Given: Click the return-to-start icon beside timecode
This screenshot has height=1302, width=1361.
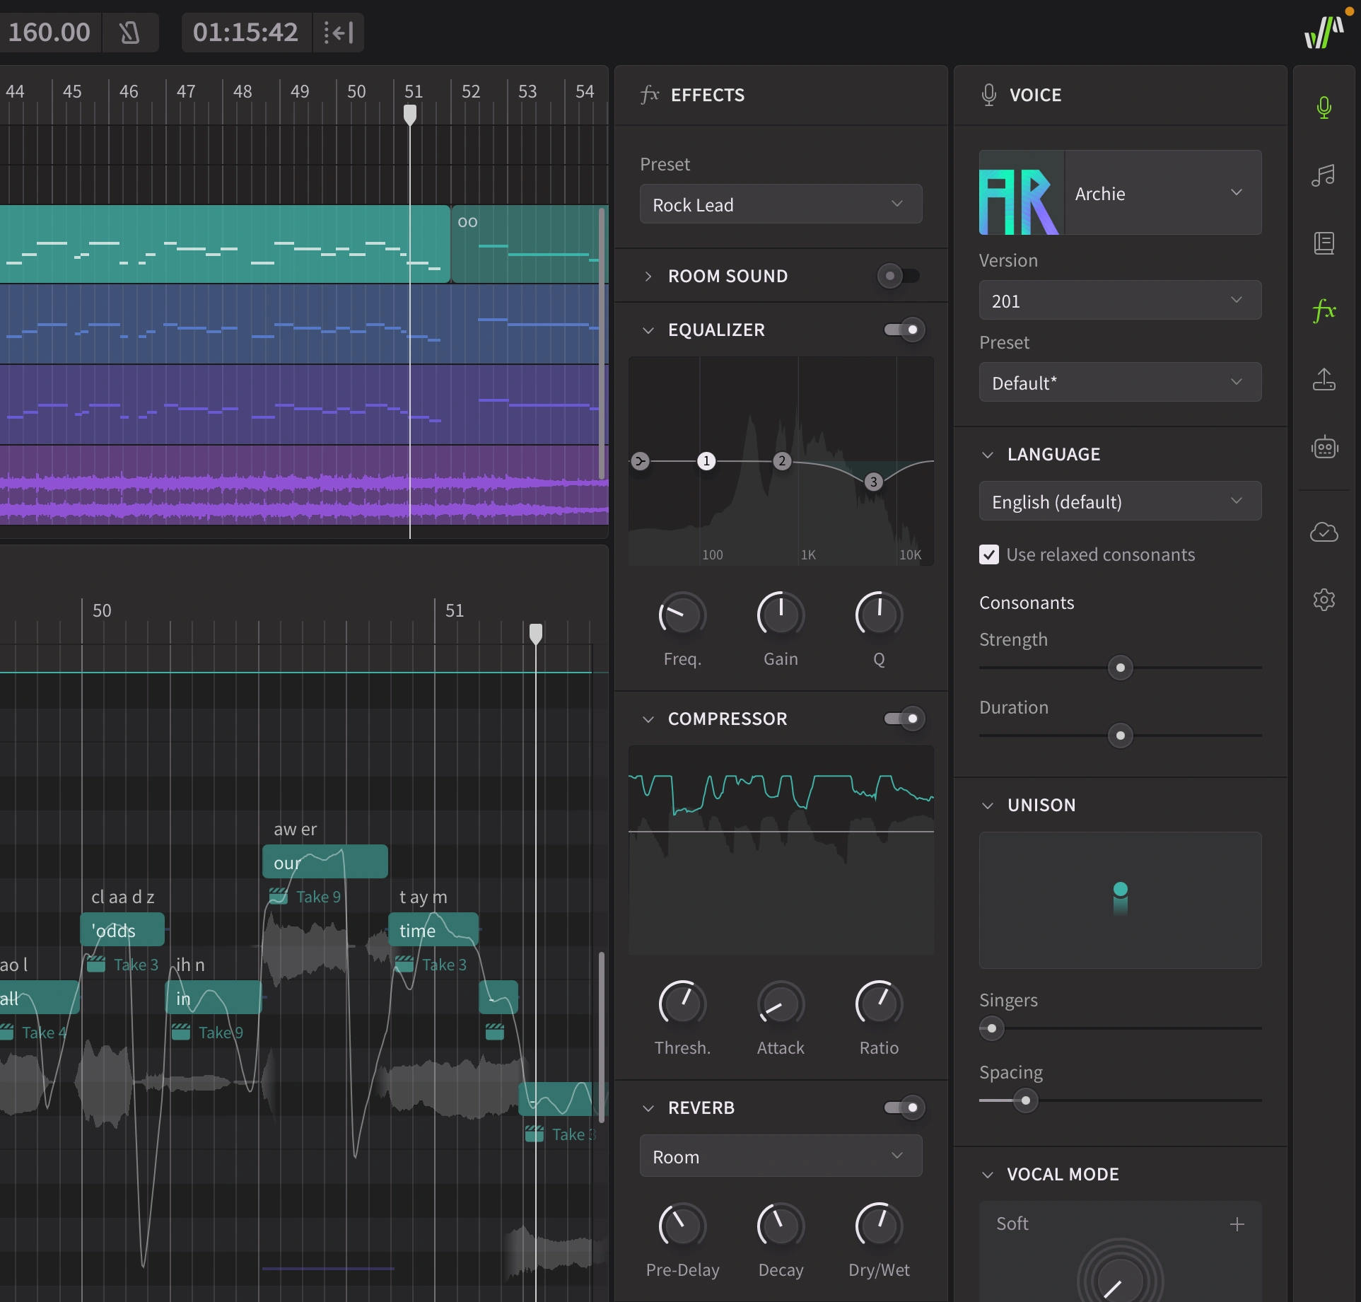Looking at the screenshot, I should coord(339,33).
